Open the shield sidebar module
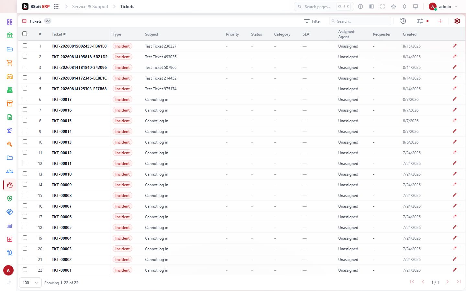Image resolution: width=466 pixels, height=291 pixels. [10, 199]
